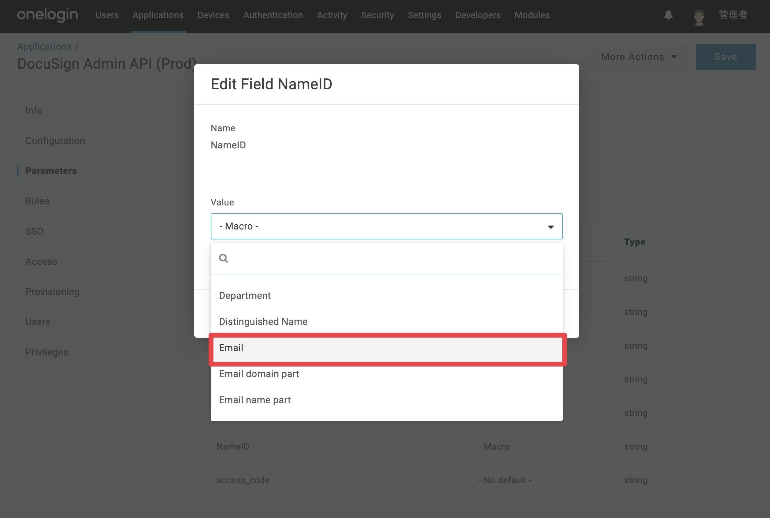Click the Type column header
The height and width of the screenshot is (518, 770).
tap(635, 242)
